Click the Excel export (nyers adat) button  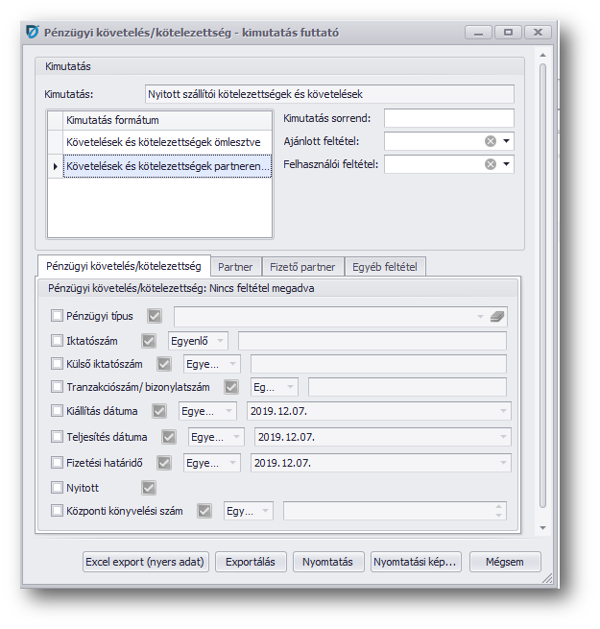point(145,562)
